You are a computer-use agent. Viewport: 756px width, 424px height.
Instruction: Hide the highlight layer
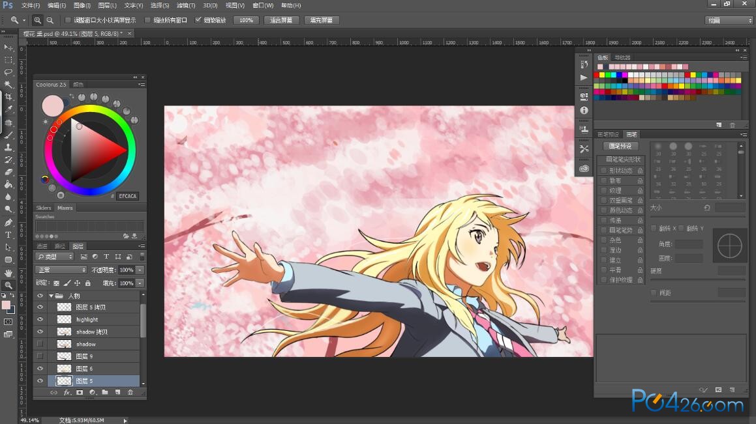40,320
